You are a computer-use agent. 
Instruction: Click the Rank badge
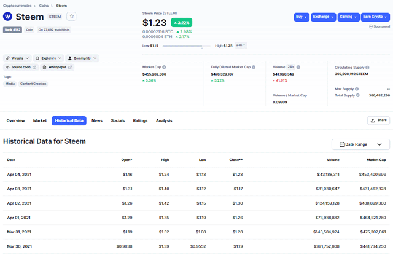12,30
